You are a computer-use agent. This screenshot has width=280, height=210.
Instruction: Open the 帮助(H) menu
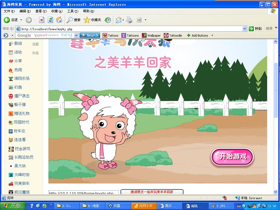pyautogui.click(x=89, y=11)
